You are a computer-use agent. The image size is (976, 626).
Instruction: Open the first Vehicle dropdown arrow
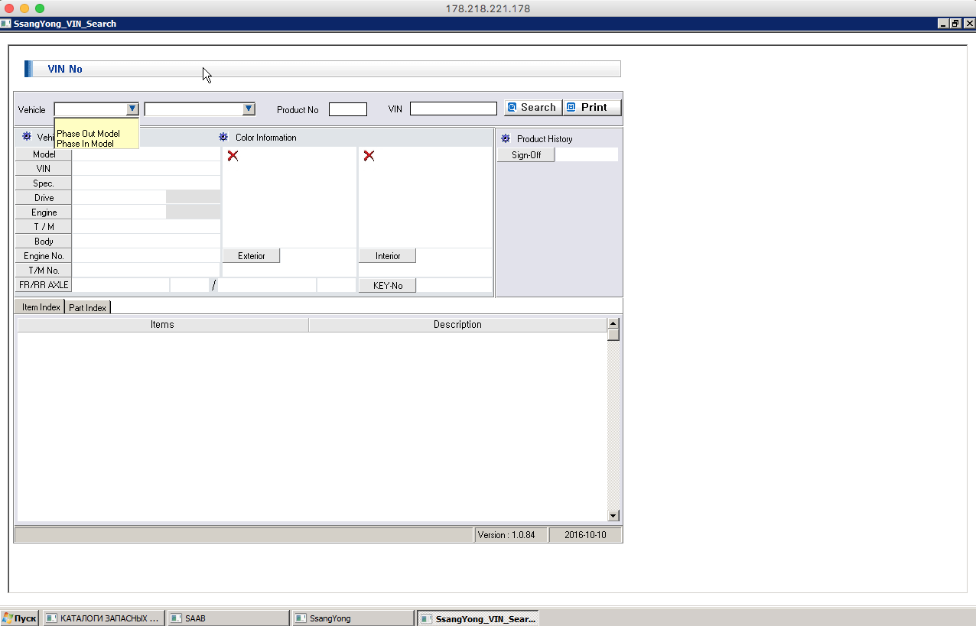point(132,109)
